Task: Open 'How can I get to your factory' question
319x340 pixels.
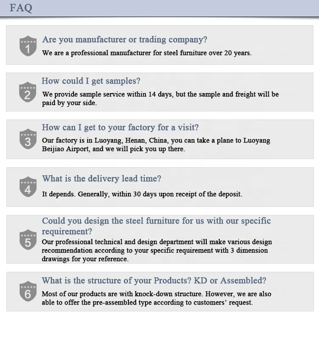Action: [x=120, y=128]
